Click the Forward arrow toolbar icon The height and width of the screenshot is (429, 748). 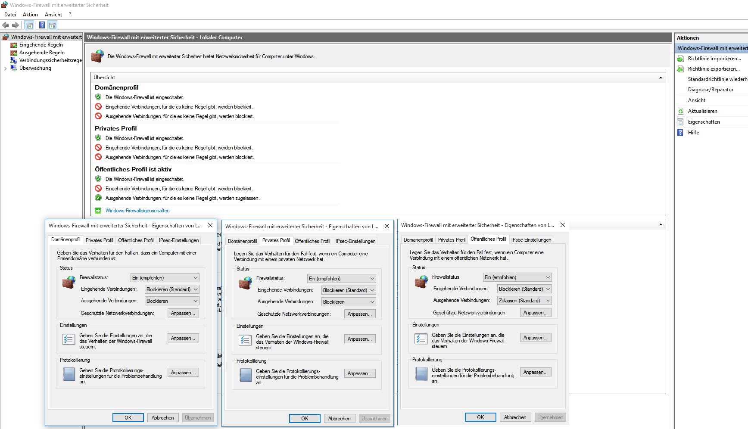[x=16, y=25]
